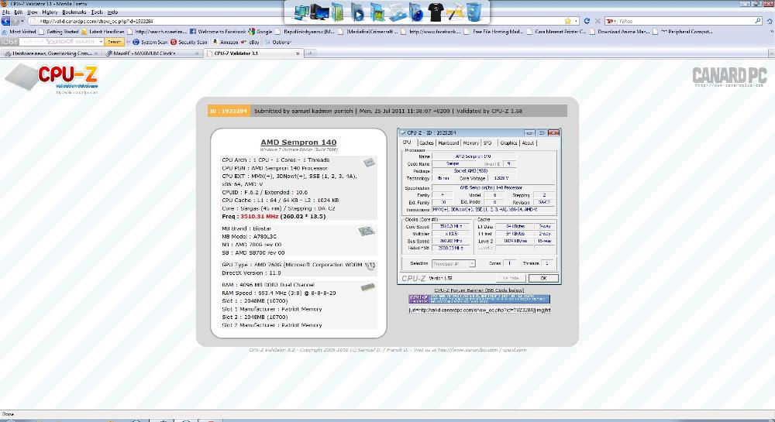Select the SPD tab in CPU-Z
The image size is (775, 422).
[487, 142]
